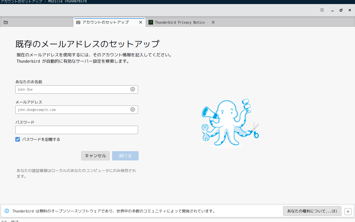Click the パスワード label
Image resolution: width=355 pixels, height=222 pixels.
pos(25,122)
